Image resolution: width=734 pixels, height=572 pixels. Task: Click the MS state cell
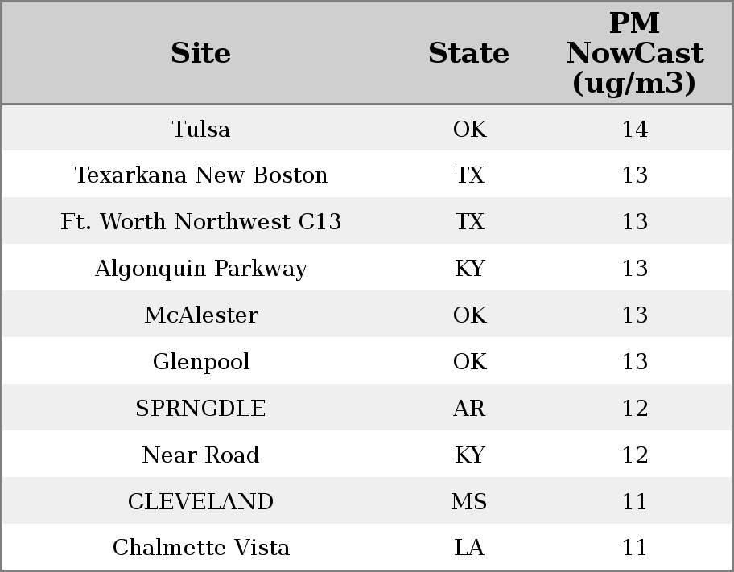[x=468, y=502]
